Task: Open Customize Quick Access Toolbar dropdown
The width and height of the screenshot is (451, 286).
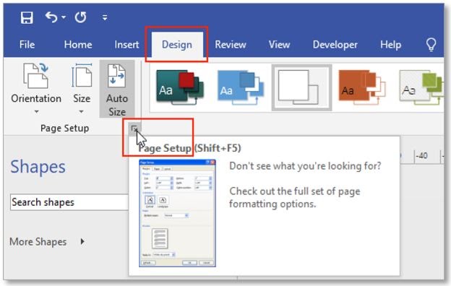Action: [x=105, y=17]
